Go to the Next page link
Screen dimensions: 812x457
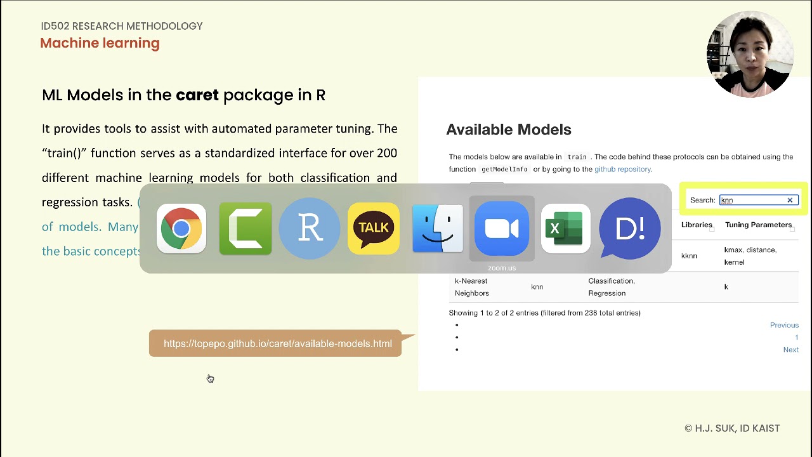pyautogui.click(x=790, y=350)
